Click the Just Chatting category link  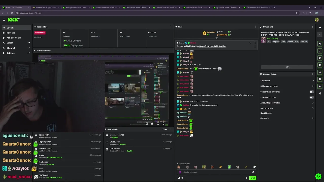tap(272, 39)
